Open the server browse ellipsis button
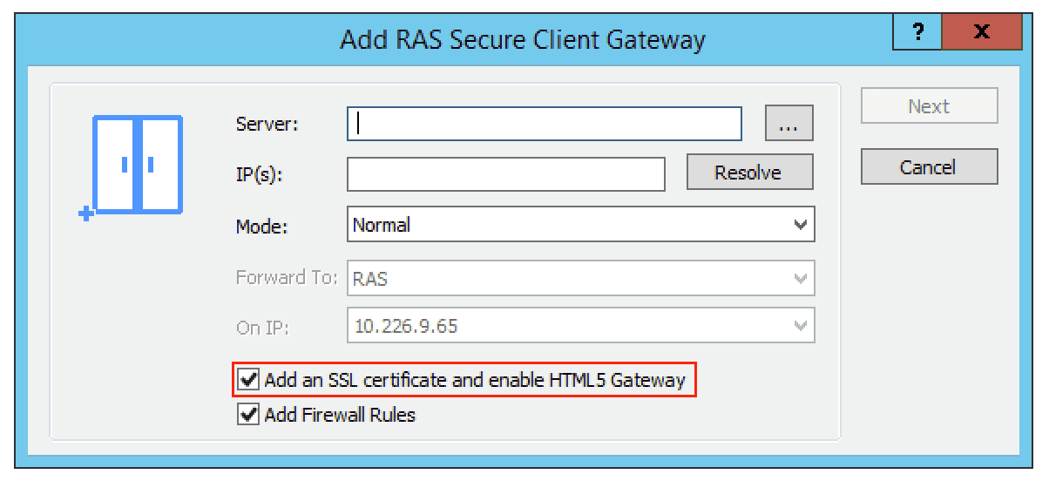Screen dimensions: 1049x481 click(x=788, y=124)
